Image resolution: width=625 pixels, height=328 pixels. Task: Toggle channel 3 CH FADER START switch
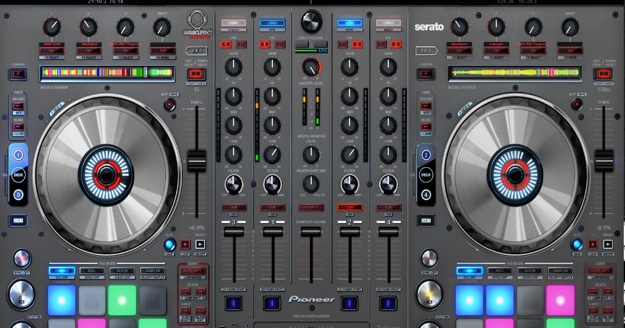click(x=233, y=304)
